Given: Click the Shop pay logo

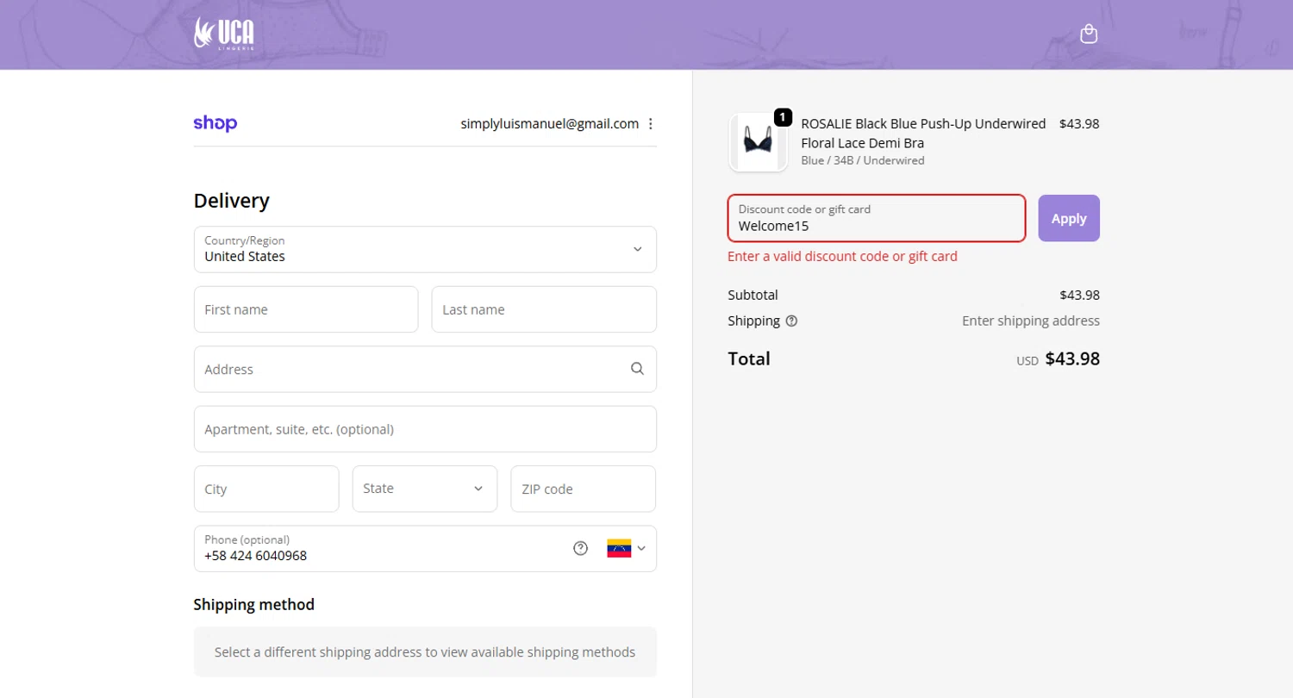Looking at the screenshot, I should pos(215,123).
